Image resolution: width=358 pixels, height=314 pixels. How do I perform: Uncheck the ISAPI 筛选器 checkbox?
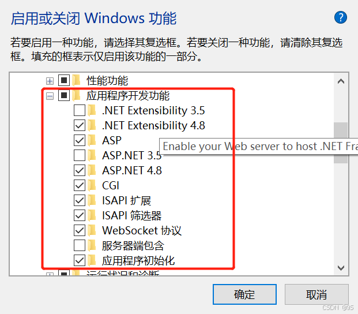pyautogui.click(x=80, y=215)
